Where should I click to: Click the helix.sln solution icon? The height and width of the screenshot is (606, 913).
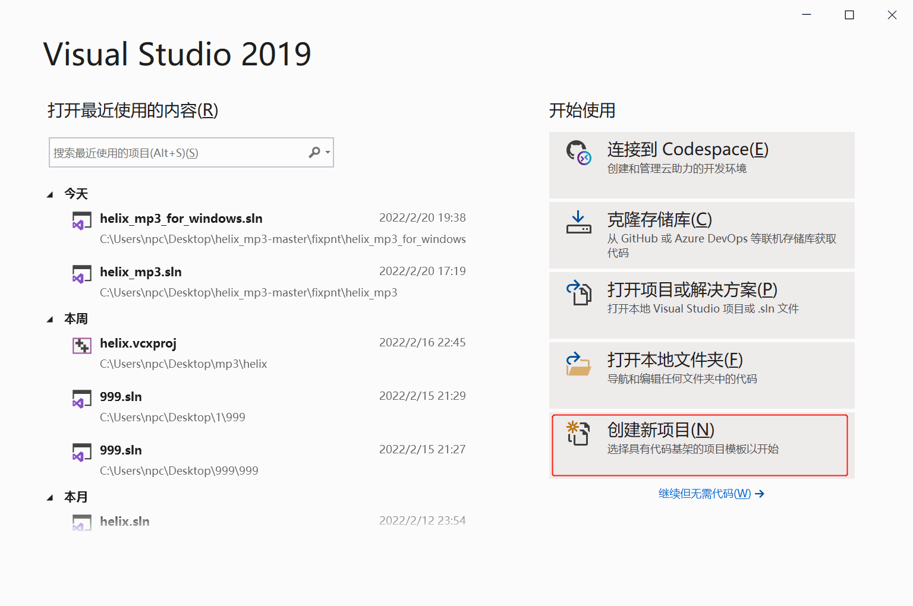[82, 522]
